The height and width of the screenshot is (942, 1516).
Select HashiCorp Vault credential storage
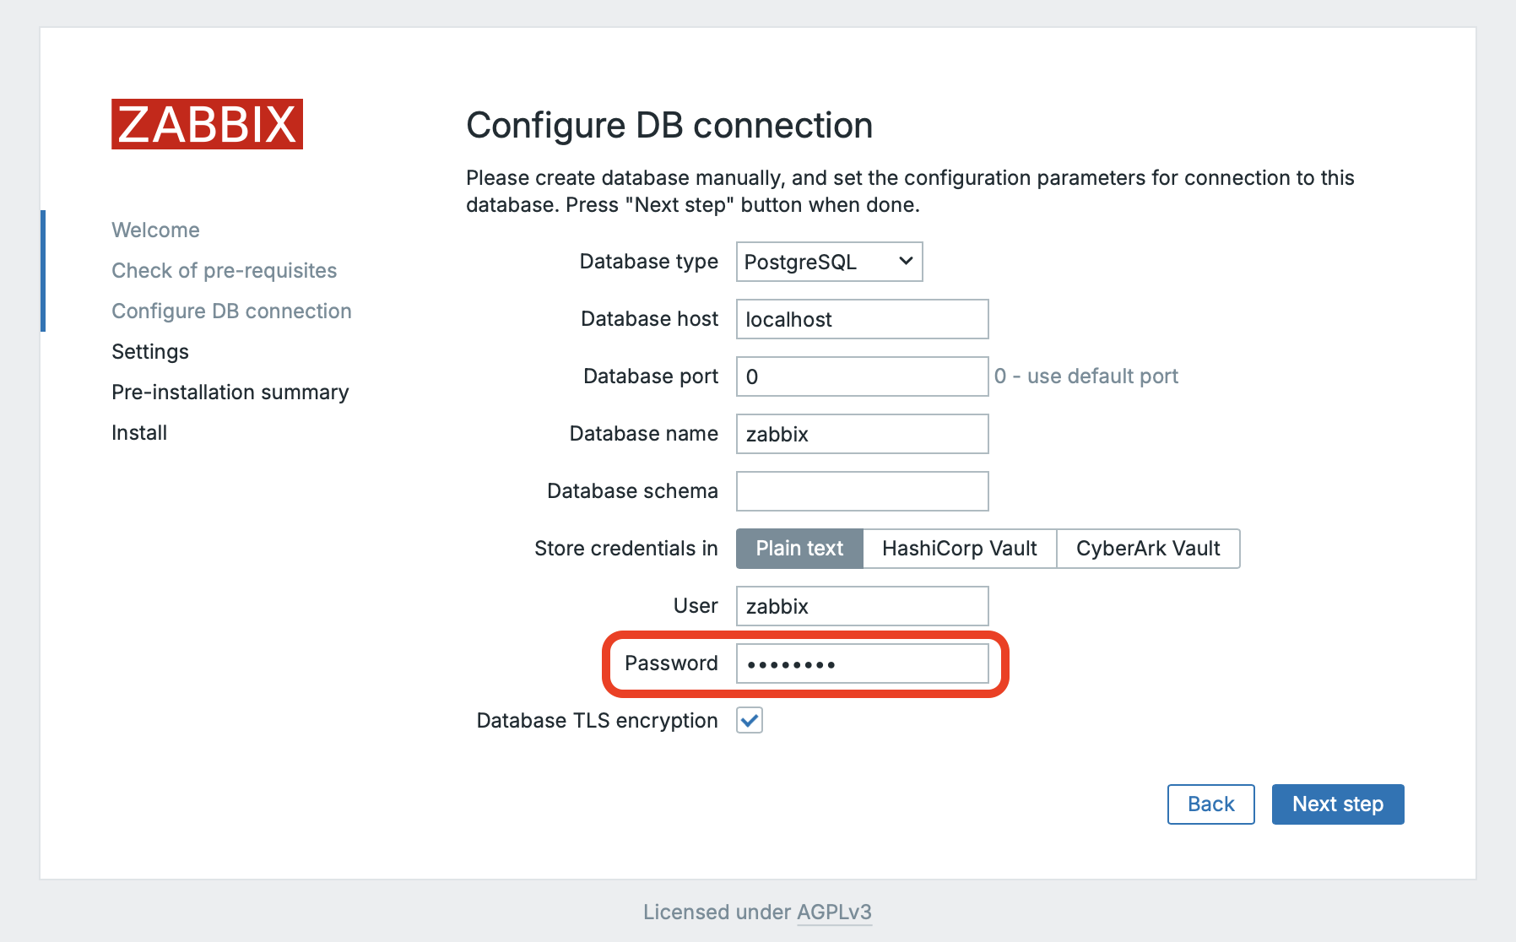[x=959, y=549]
